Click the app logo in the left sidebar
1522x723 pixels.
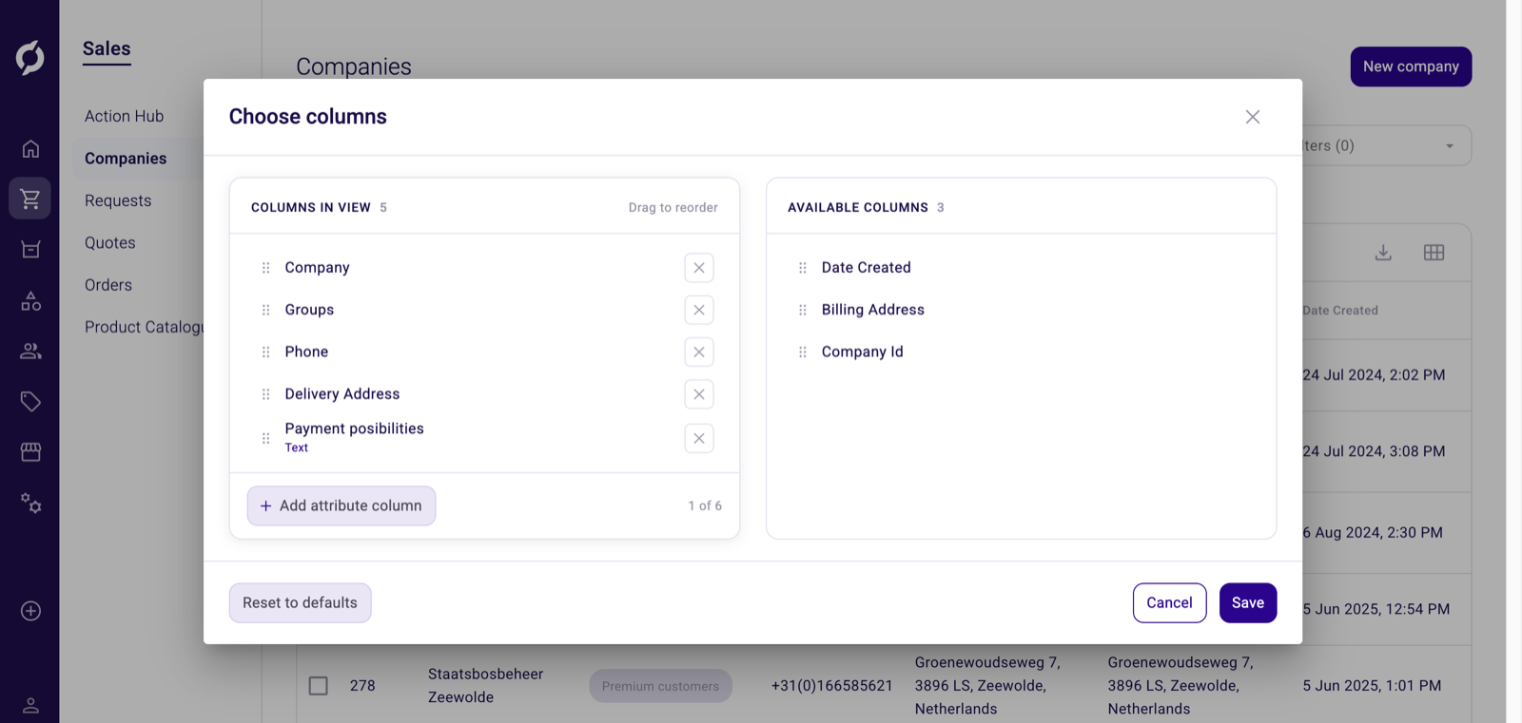click(29, 58)
